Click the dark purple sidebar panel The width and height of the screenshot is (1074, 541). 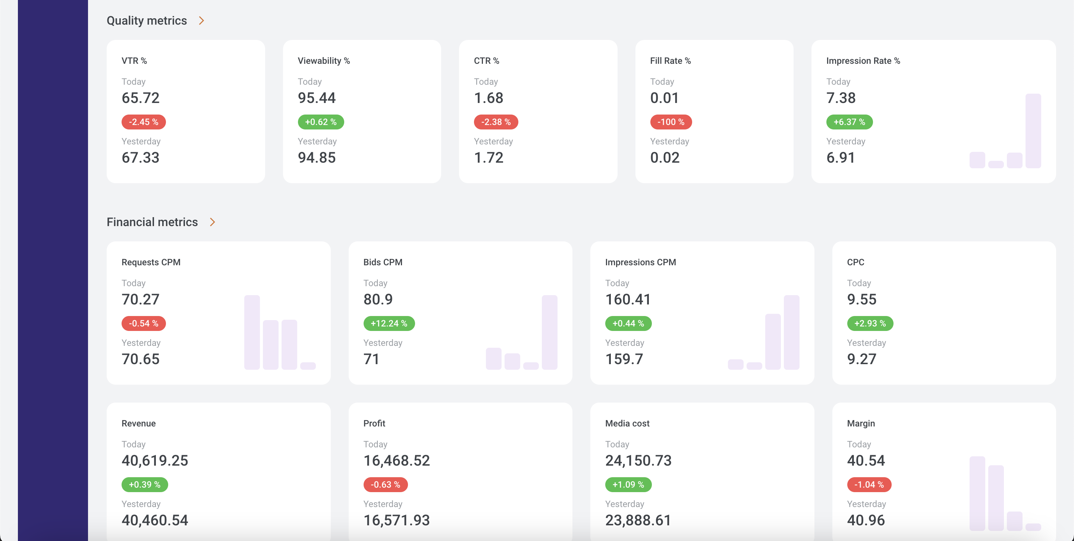click(x=53, y=270)
